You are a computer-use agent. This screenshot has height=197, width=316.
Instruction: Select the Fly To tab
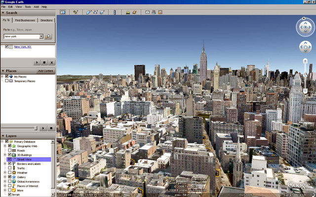click(6, 20)
